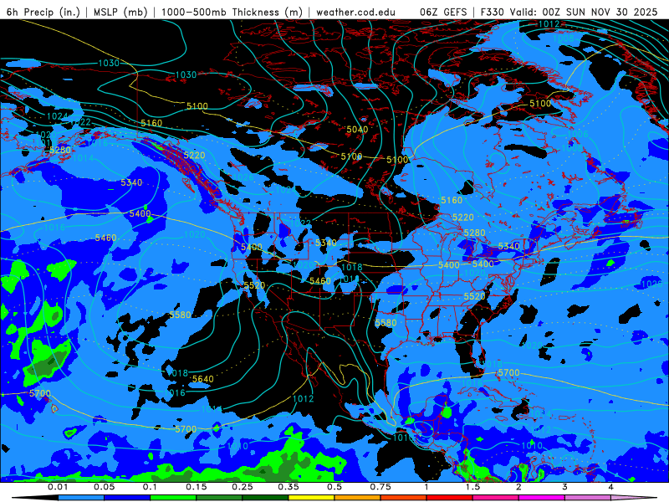Viewport: 669px width, 502px height.
Task: Click the '1024' pressure contour label
Action: (x=57, y=116)
